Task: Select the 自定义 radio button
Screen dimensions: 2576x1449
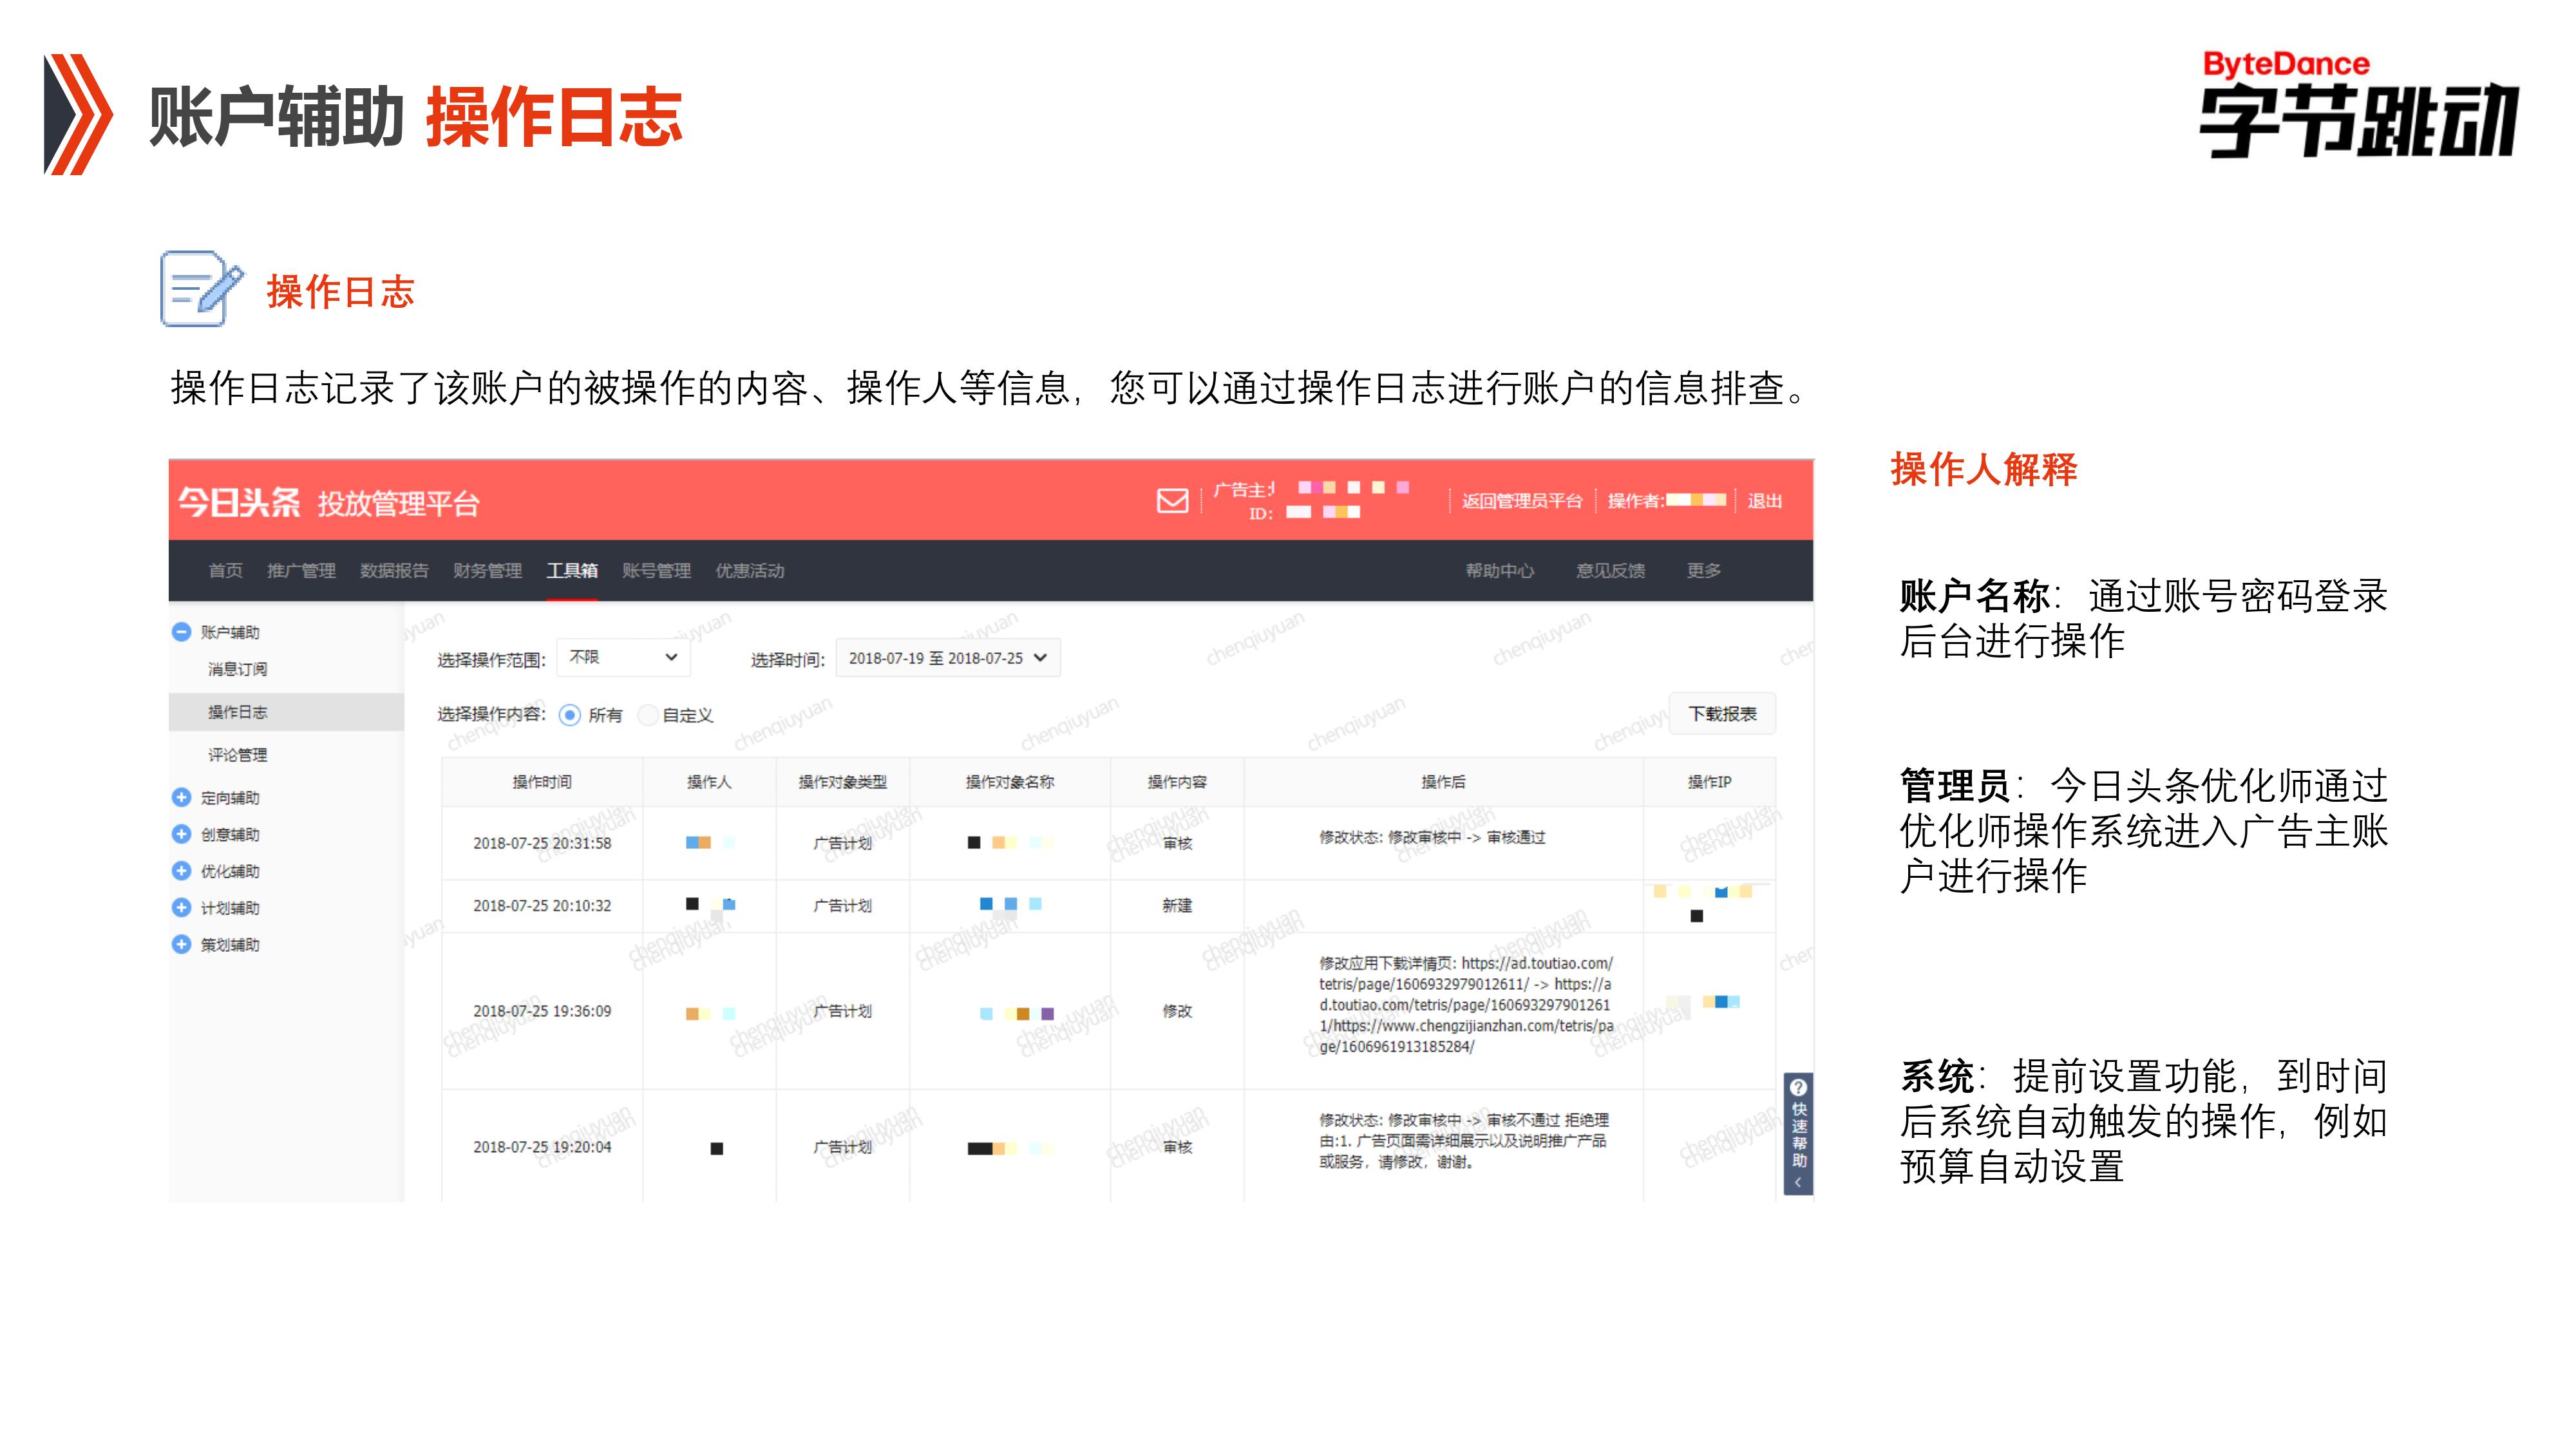Action: point(648,715)
